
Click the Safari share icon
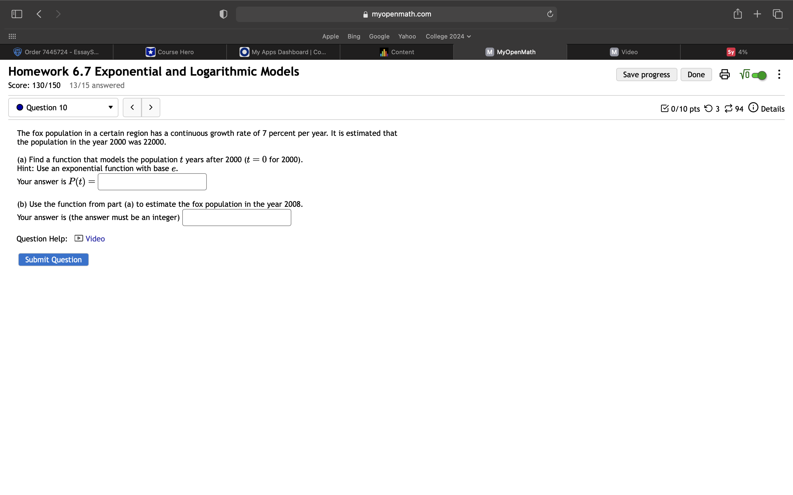tap(738, 14)
